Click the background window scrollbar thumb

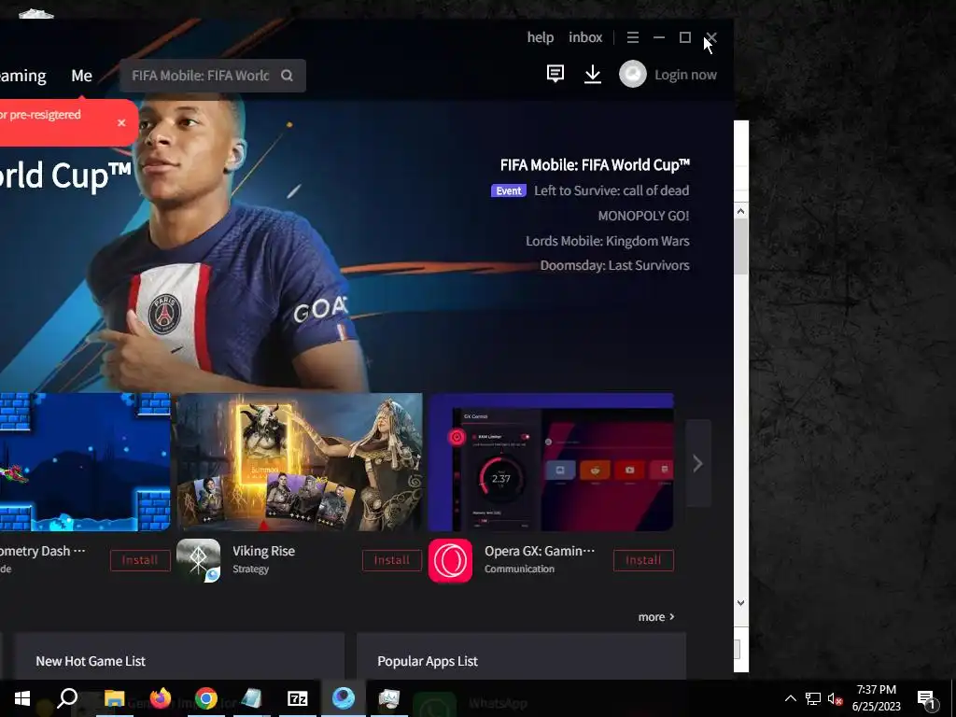740,246
